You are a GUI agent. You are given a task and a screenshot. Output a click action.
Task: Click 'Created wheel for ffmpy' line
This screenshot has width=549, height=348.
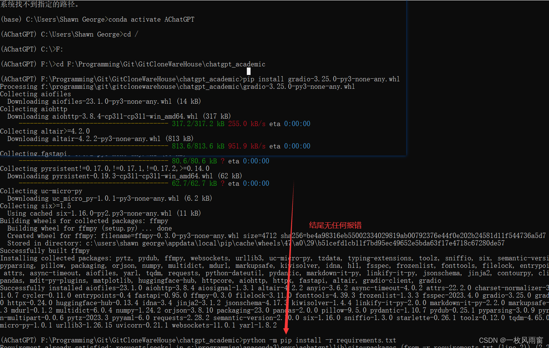(277, 236)
